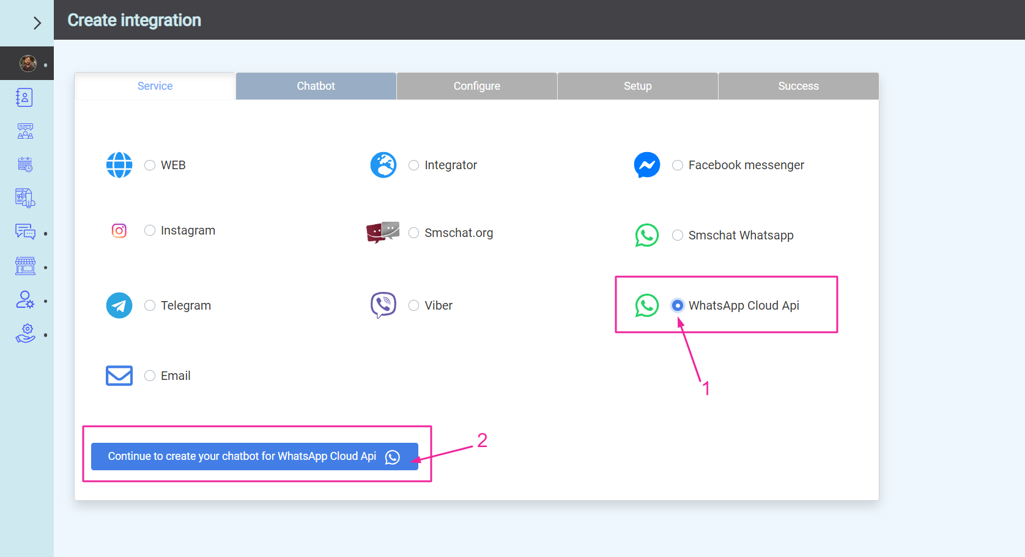Image resolution: width=1025 pixels, height=557 pixels.
Task: Open the store shop icon in sidebar
Action: tap(25, 266)
